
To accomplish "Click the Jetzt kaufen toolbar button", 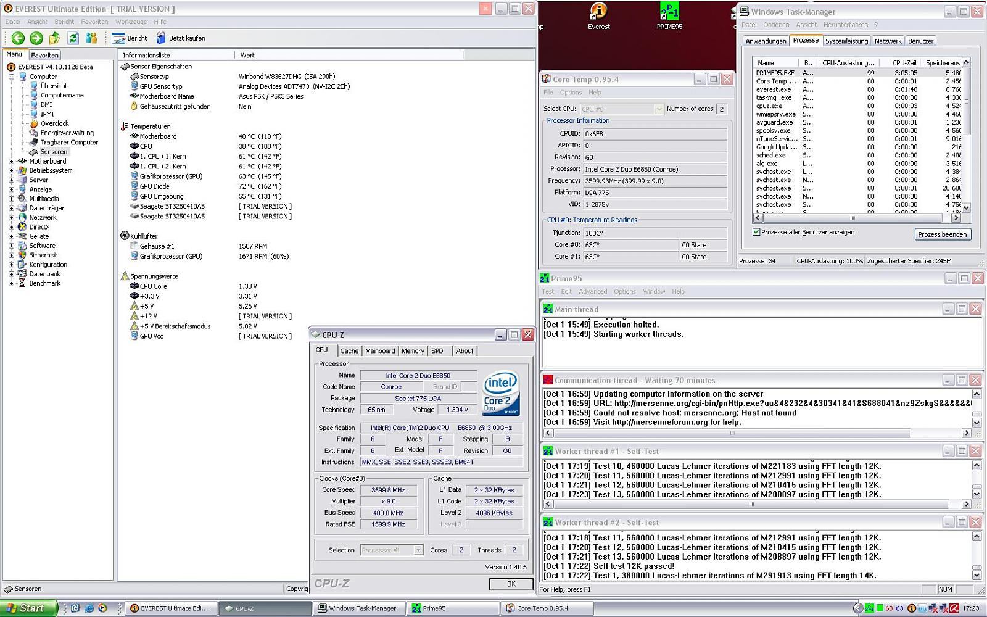I will 180,38.
